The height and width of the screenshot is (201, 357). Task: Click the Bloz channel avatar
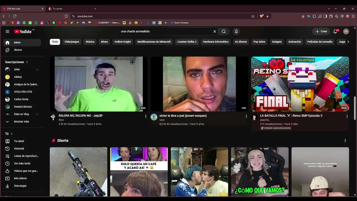(x=53, y=117)
